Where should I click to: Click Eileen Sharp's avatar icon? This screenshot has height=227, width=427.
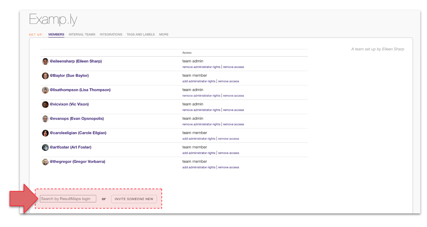[x=45, y=61]
